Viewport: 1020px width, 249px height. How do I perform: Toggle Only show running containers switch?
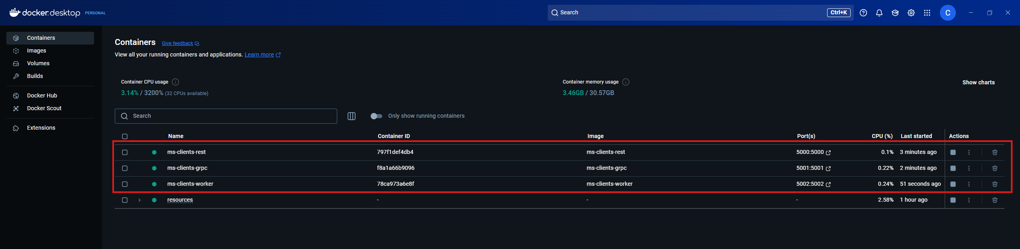[376, 116]
